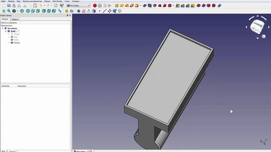Undock the combo panel float button
Image resolution: width=271 pixels, height=152 pixels.
click(67, 15)
